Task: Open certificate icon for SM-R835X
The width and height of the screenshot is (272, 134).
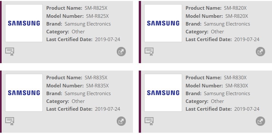Action: (10, 121)
